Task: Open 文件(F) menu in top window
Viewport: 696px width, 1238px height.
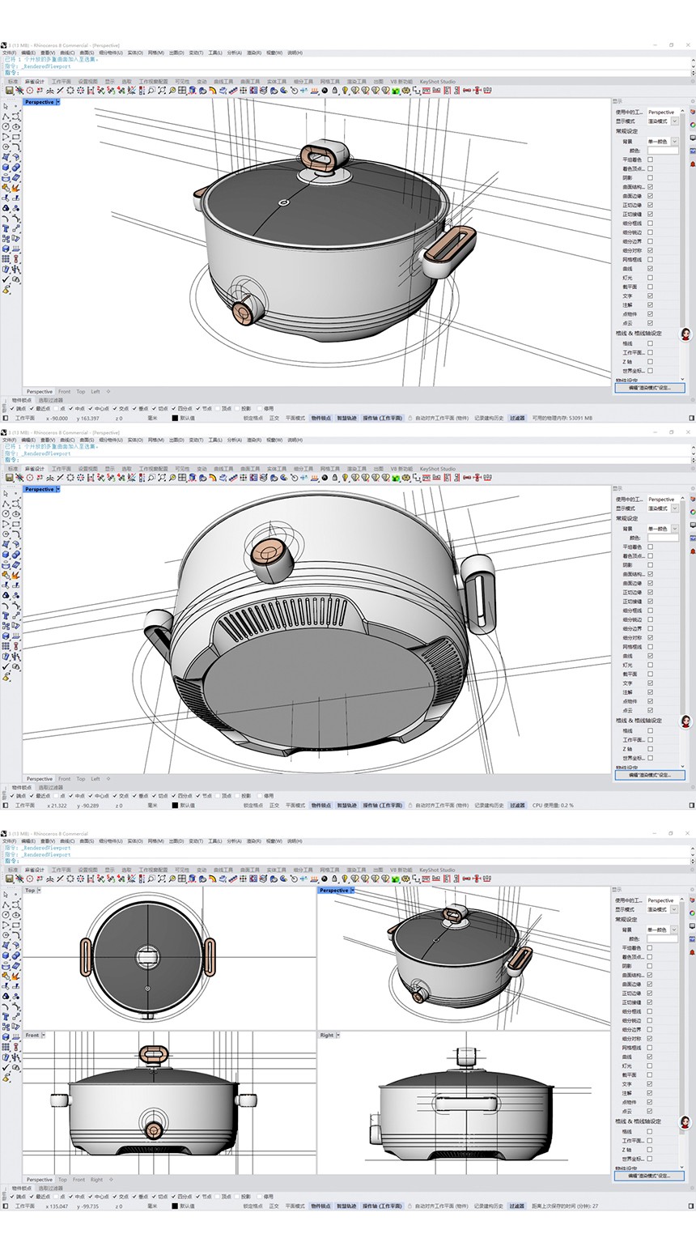Action: 9,53
